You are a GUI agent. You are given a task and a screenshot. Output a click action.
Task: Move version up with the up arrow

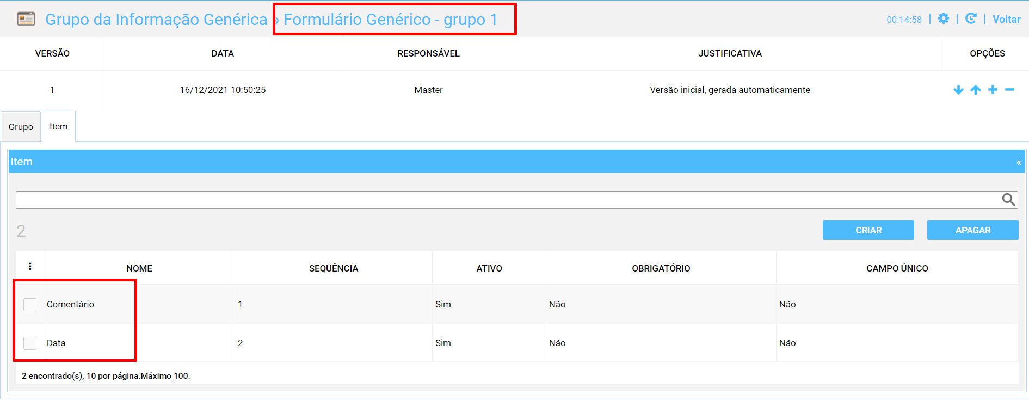(x=976, y=90)
